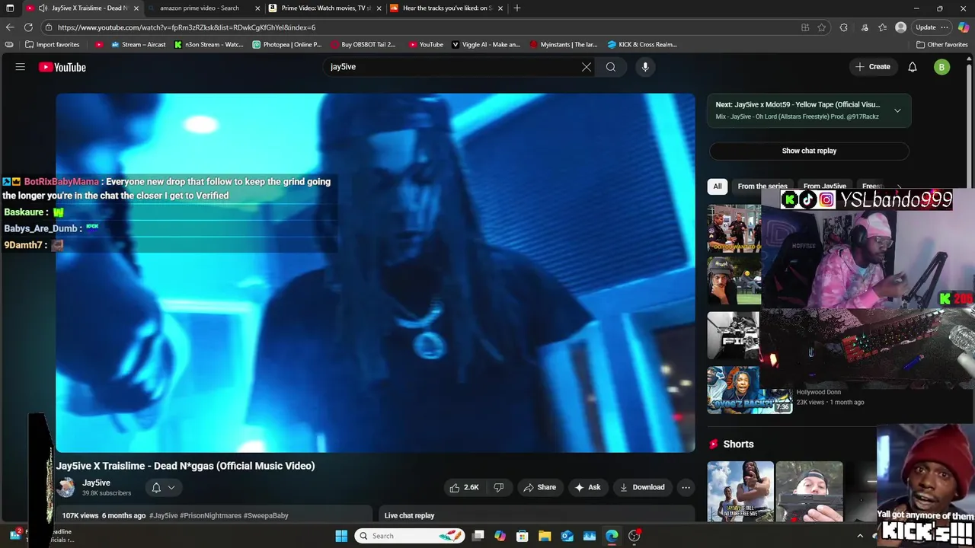Open browser profile icon
This screenshot has width=975, height=548.
pyautogui.click(x=901, y=27)
